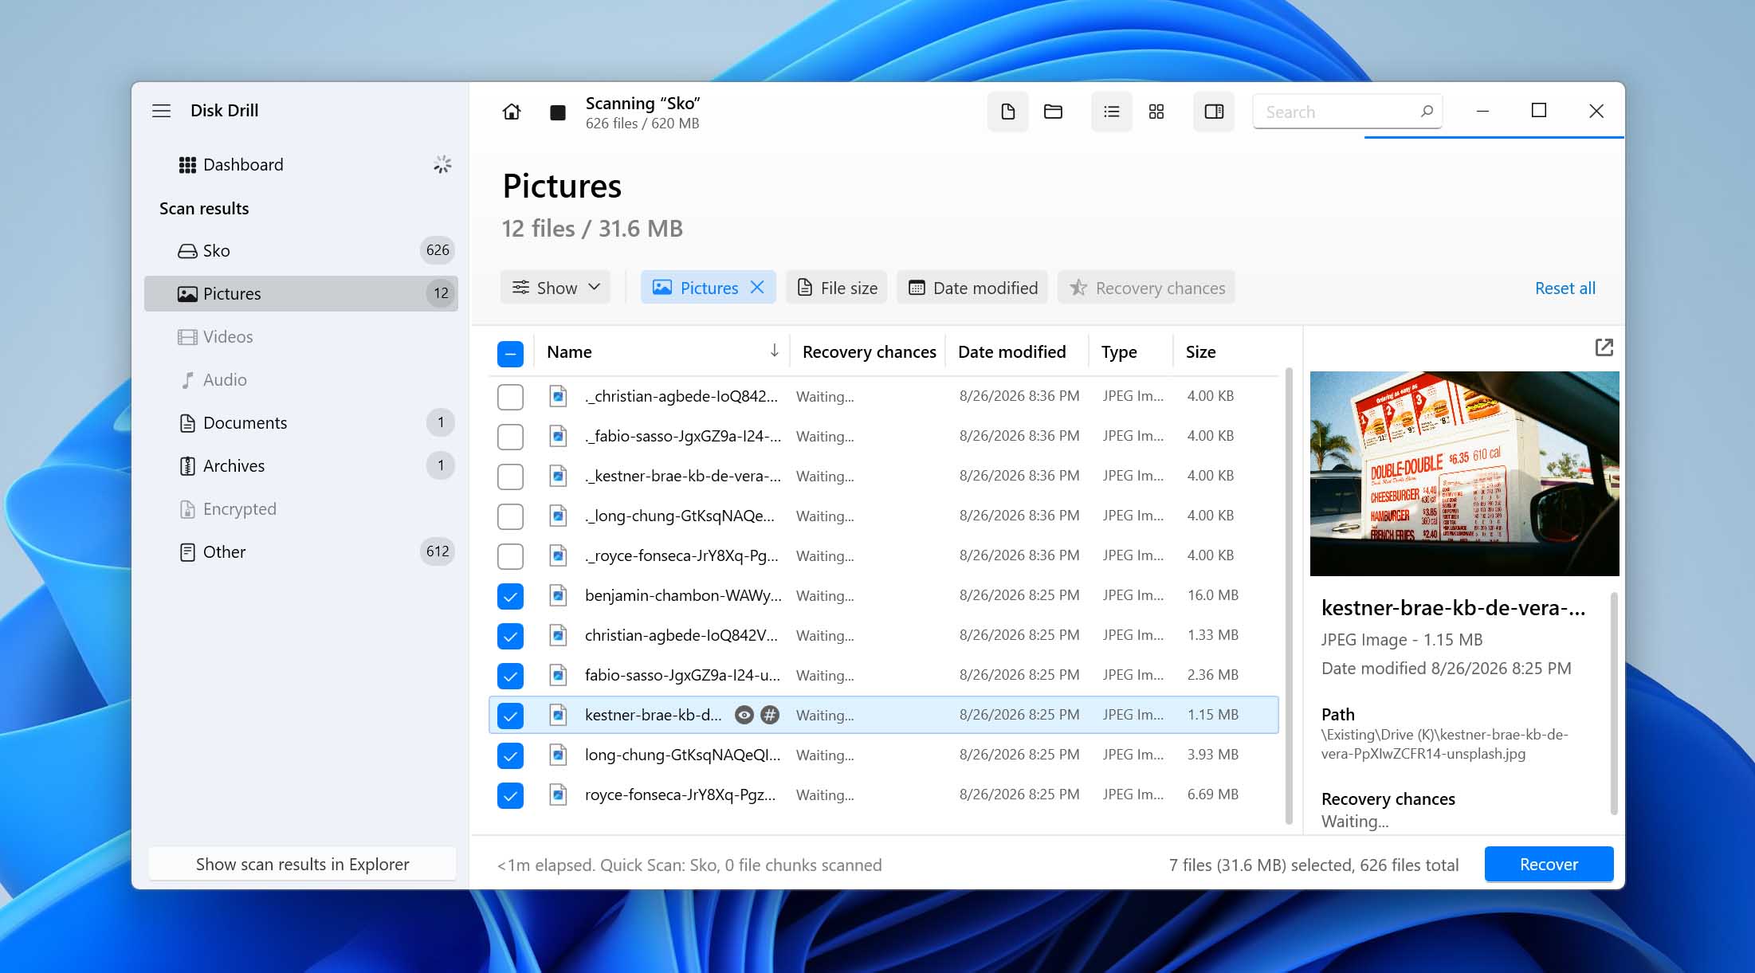Screen dimensions: 1755x973
Task: Select the royce-fonseca-JrY8Xq-Pgz file name
Action: coord(680,794)
